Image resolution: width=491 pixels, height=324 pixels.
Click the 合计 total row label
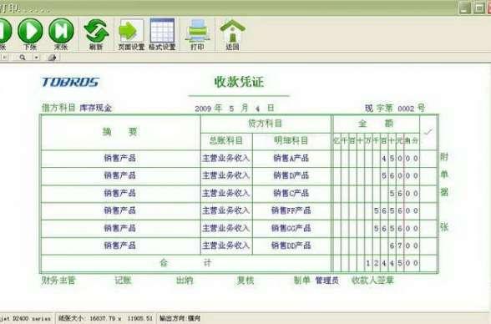[x=186, y=263]
